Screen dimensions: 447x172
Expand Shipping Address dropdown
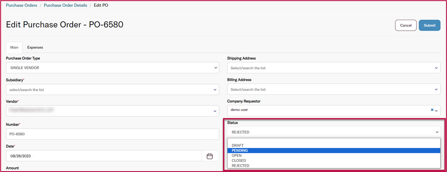pos(334,68)
